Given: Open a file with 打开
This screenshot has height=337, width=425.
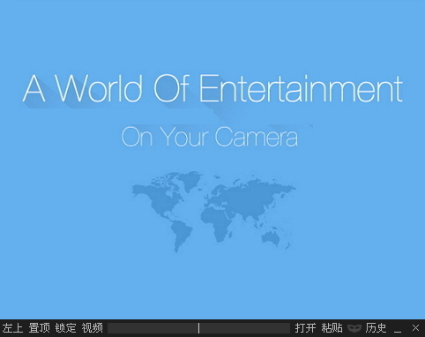Looking at the screenshot, I should point(305,328).
